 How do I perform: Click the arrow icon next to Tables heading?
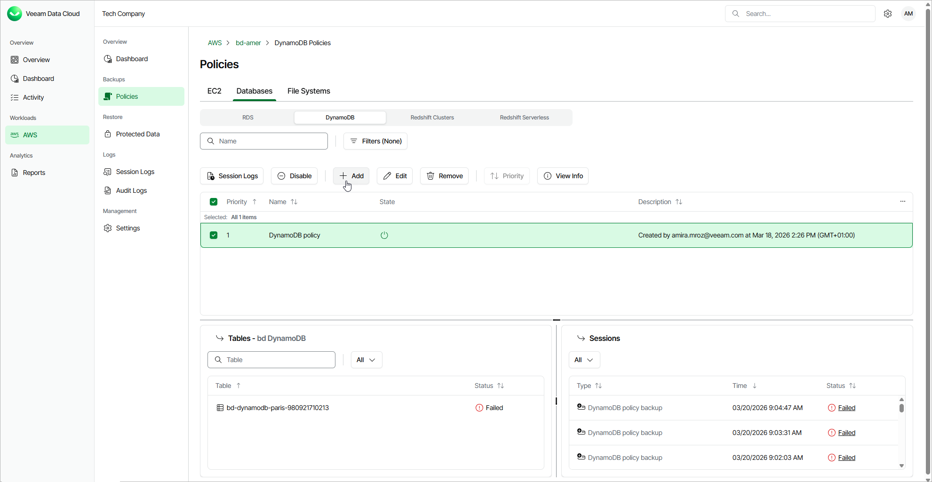[x=220, y=338]
